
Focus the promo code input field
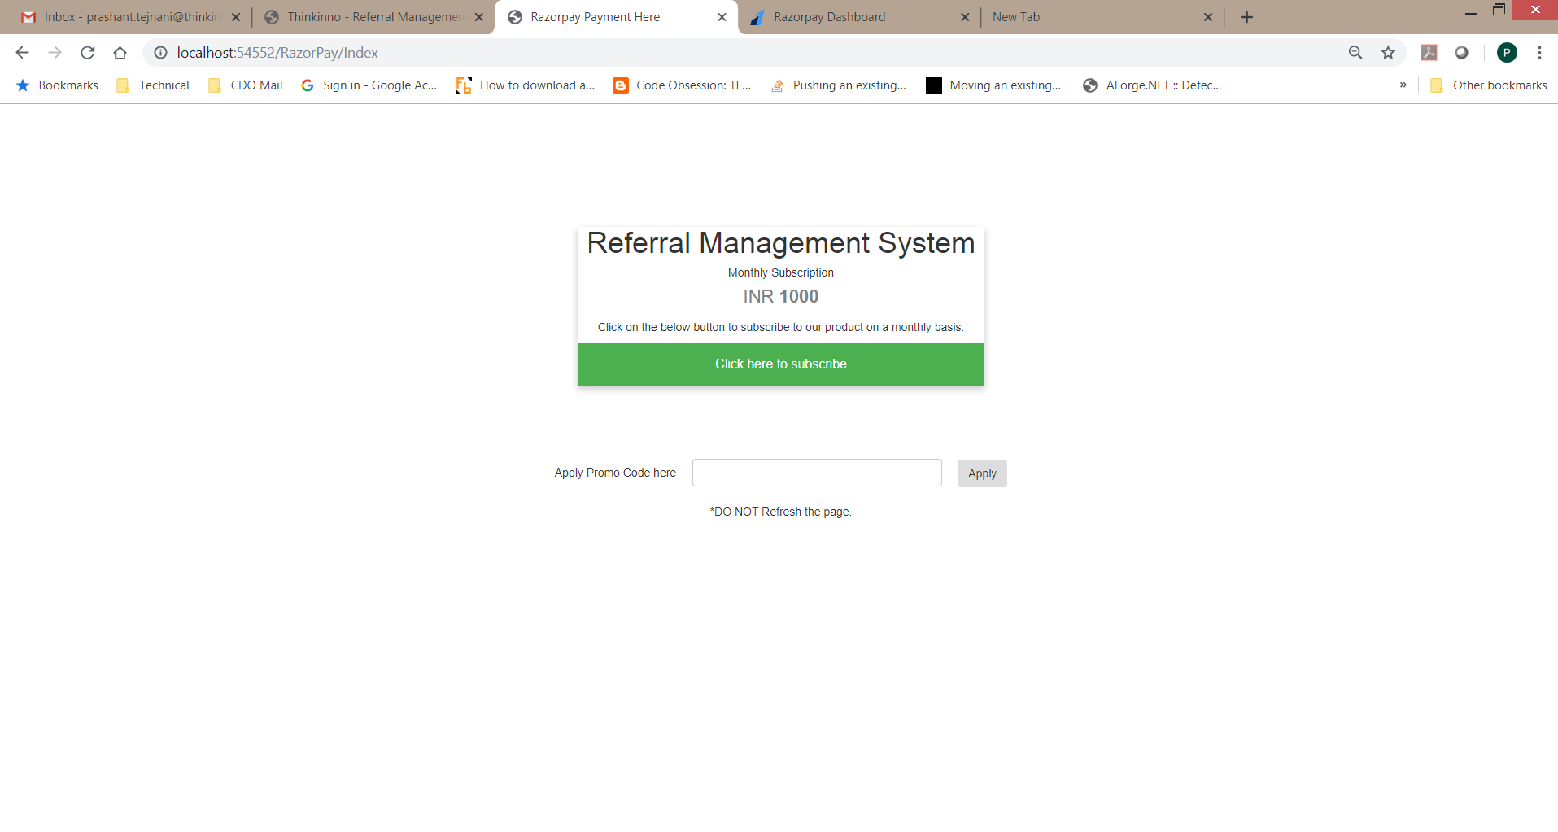(817, 473)
